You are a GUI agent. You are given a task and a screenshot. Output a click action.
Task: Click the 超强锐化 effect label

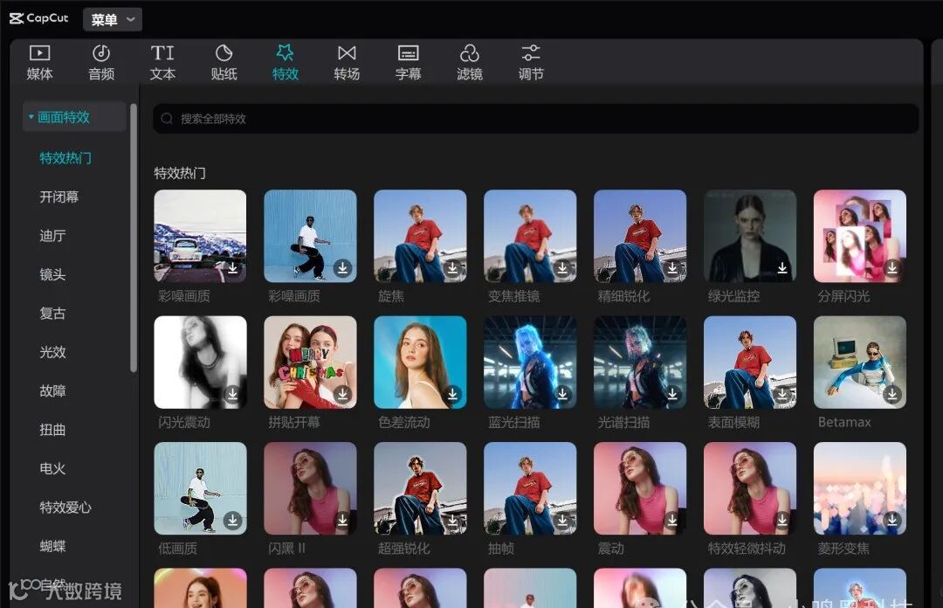pyautogui.click(x=403, y=549)
